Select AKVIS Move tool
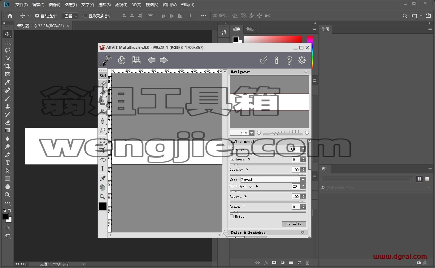435x268 pixels. (x=102, y=159)
